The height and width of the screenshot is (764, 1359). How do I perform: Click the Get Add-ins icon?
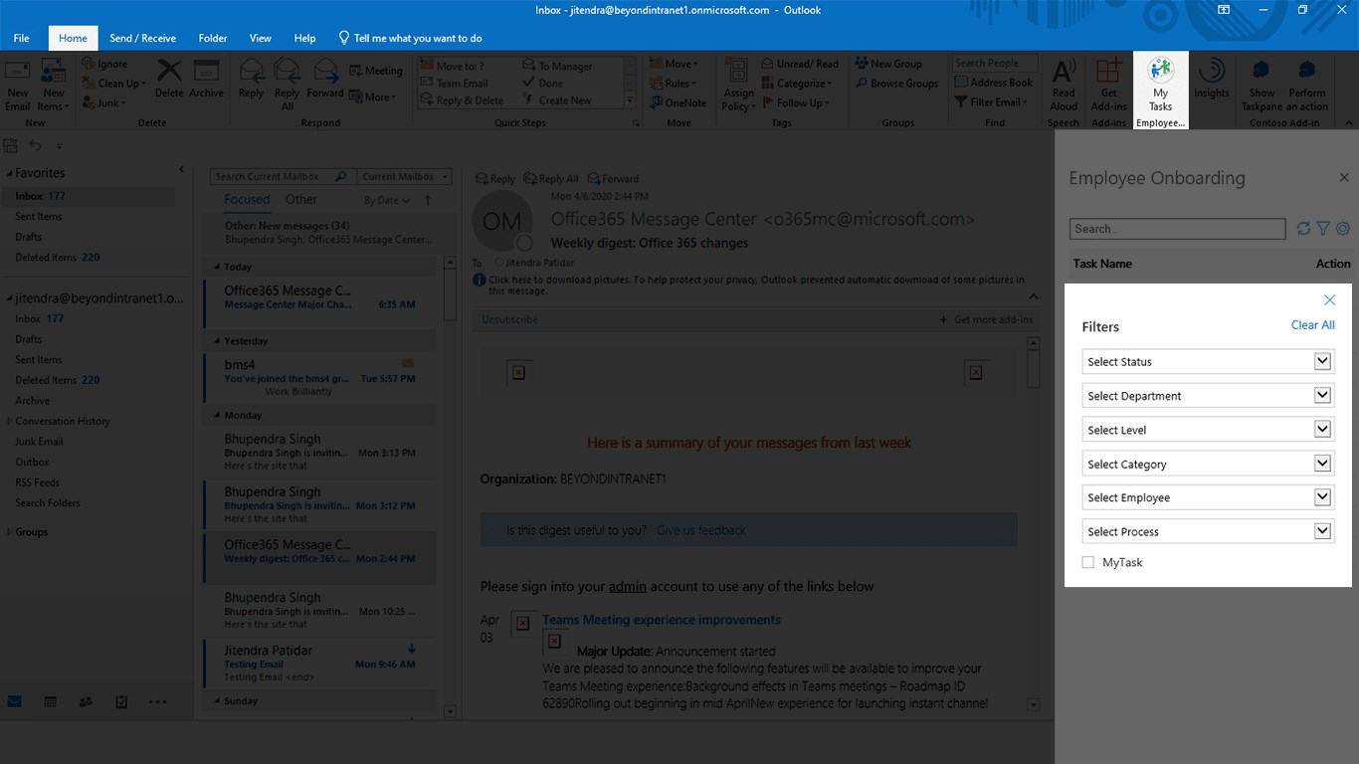(x=1108, y=86)
